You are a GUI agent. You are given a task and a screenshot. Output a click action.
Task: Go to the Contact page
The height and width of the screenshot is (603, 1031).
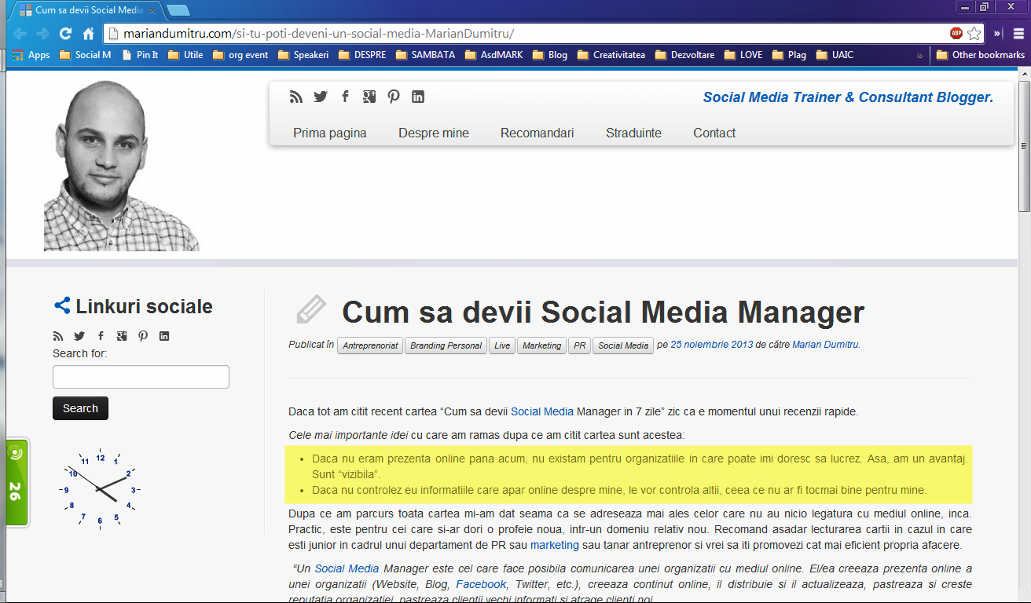coord(714,133)
